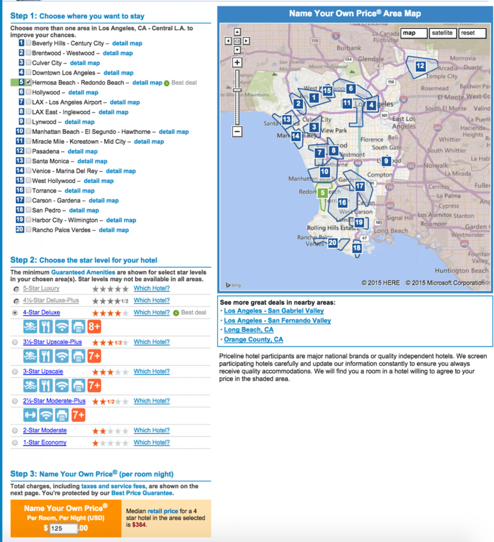This screenshot has width=494, height=542.
Task: Click map area marker 17
Action: click(x=360, y=186)
